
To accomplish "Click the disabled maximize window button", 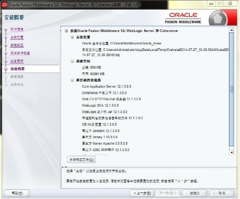I will click(219, 3).
